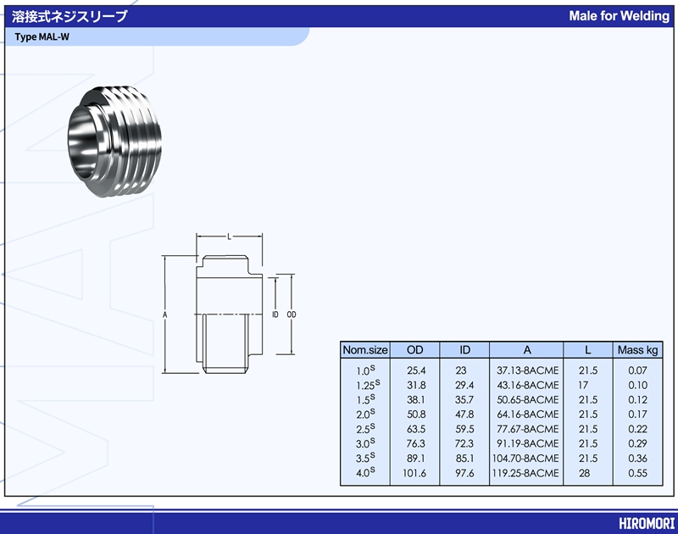Select the Type MAL-W label tab

click(42, 36)
